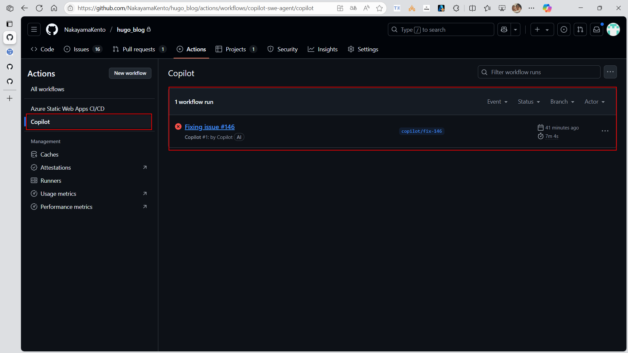Expand the Actor filter dropdown
Viewport: 628px width, 353px height.
coord(595,102)
